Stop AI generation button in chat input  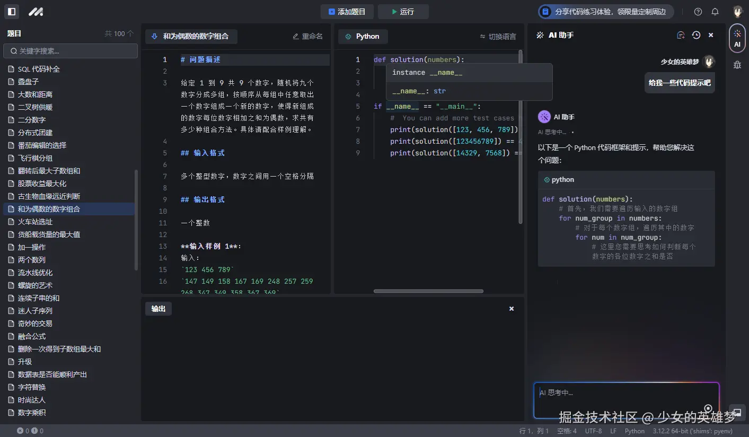coord(708,408)
